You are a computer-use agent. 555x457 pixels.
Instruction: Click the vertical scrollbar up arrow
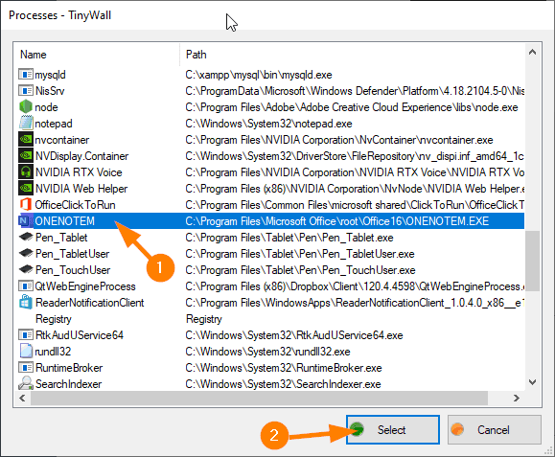532,52
